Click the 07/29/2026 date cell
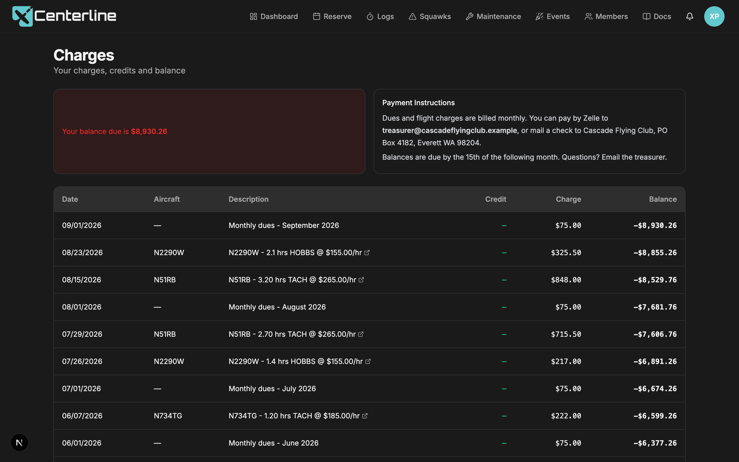Screen dimensions: 739x462 (x=82, y=334)
